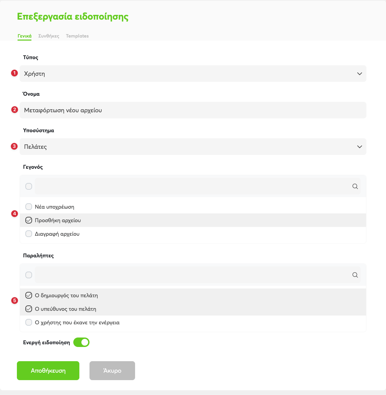386x395 pixels.
Task: Click red step marker number 4
Action: pos(14,214)
